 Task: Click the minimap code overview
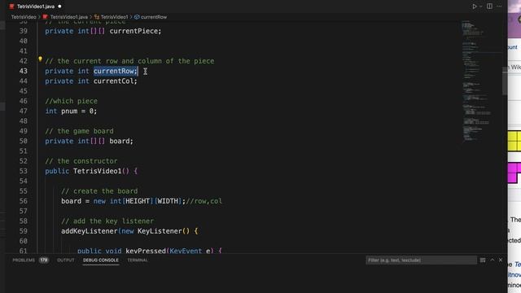tap(481, 81)
